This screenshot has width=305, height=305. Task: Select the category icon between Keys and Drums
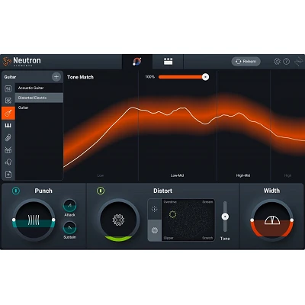pos(8,137)
